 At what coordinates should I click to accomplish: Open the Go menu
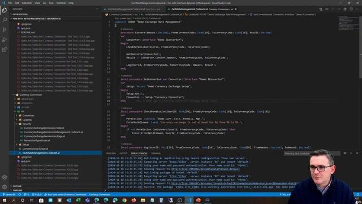45,3
